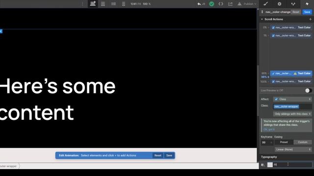The height and width of the screenshot is (176, 314).
Task: Click the scroll animation icon beside nav__color-change
Action: [262, 12]
